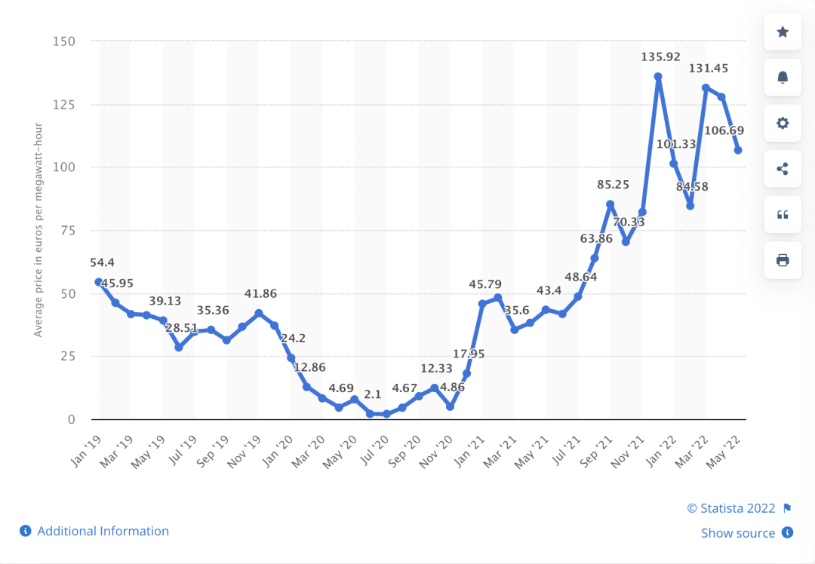The image size is (815, 564).
Task: Click info icon beside Additional Information
Action: 25,531
